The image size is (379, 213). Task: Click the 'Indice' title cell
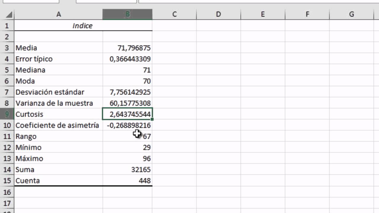[x=82, y=26]
